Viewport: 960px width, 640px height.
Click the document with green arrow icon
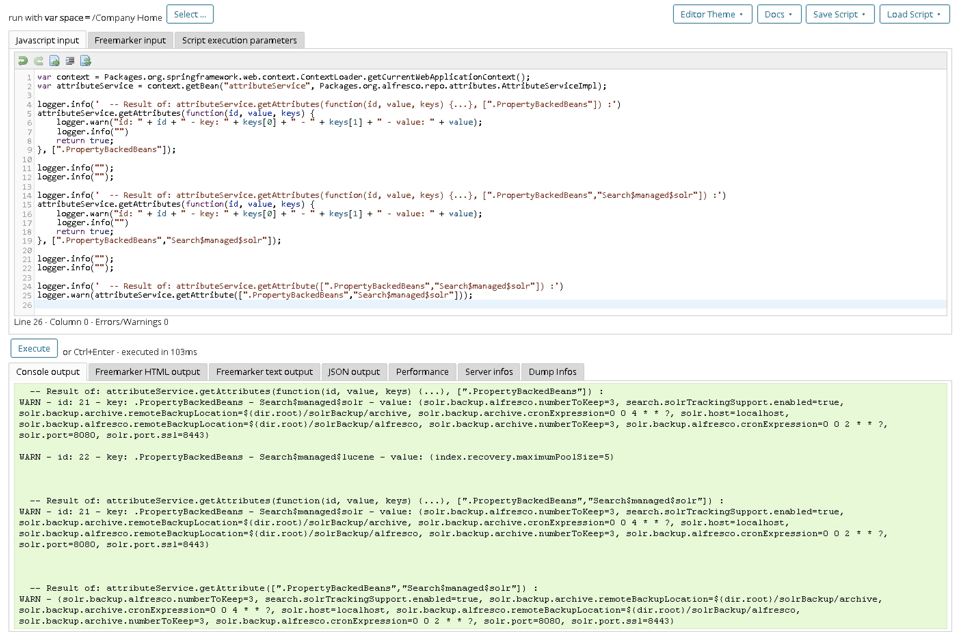[x=54, y=61]
